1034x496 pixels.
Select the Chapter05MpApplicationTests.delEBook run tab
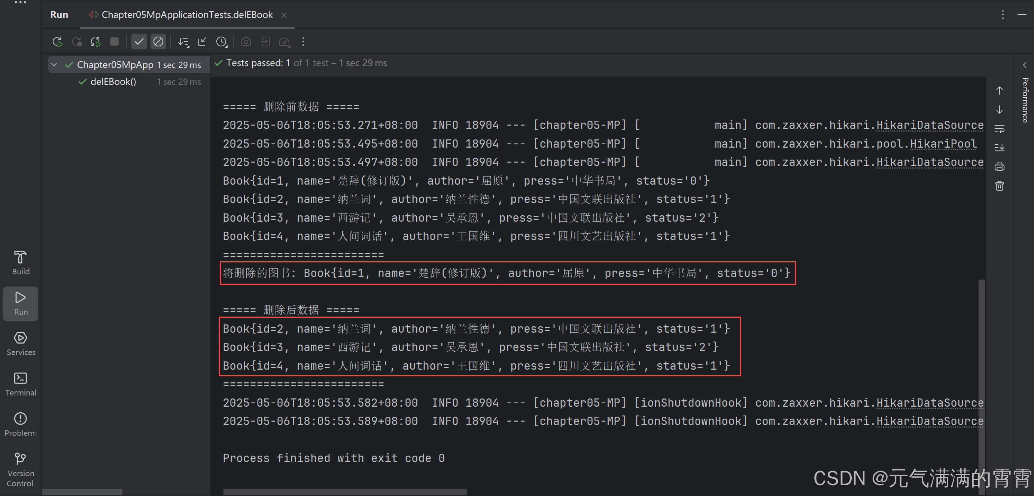coord(187,15)
